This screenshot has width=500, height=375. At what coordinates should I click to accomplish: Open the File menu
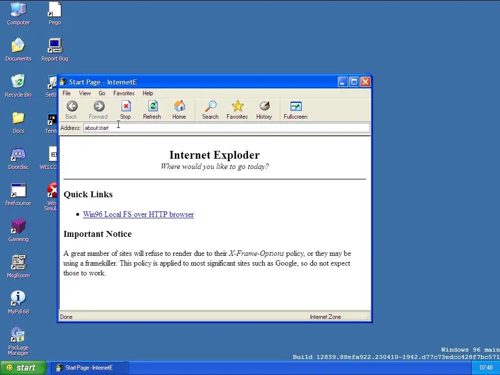click(x=66, y=93)
